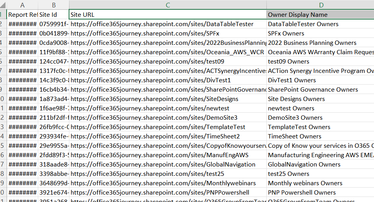
Task: Click the 2022BusinessPlanning URL cell
Action: pyautogui.click(x=168, y=43)
